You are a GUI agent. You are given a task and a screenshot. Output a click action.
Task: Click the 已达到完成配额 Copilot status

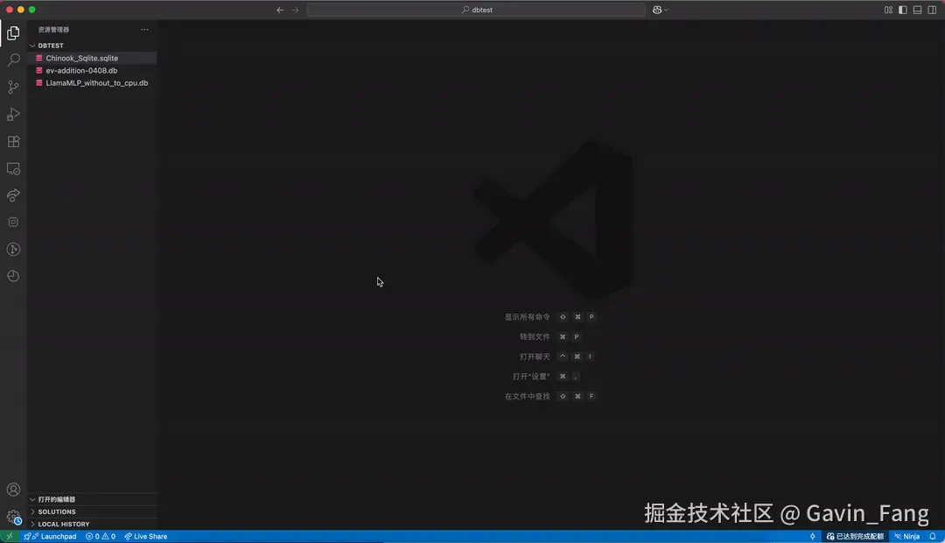point(855,536)
